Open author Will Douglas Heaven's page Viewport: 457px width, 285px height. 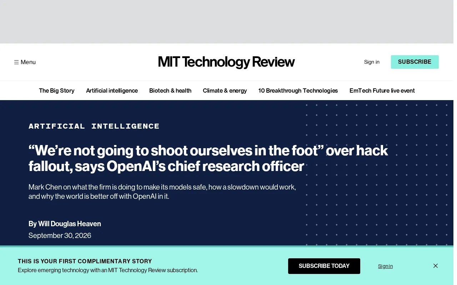[70, 224]
